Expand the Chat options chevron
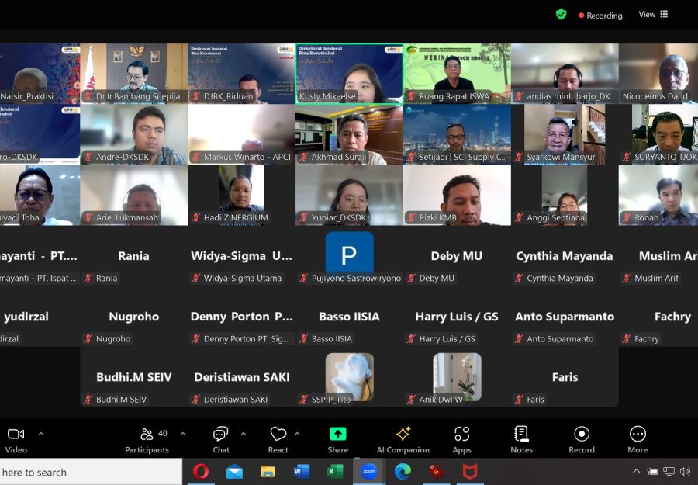Screen dimensions: 698x485 pyautogui.click(x=244, y=433)
